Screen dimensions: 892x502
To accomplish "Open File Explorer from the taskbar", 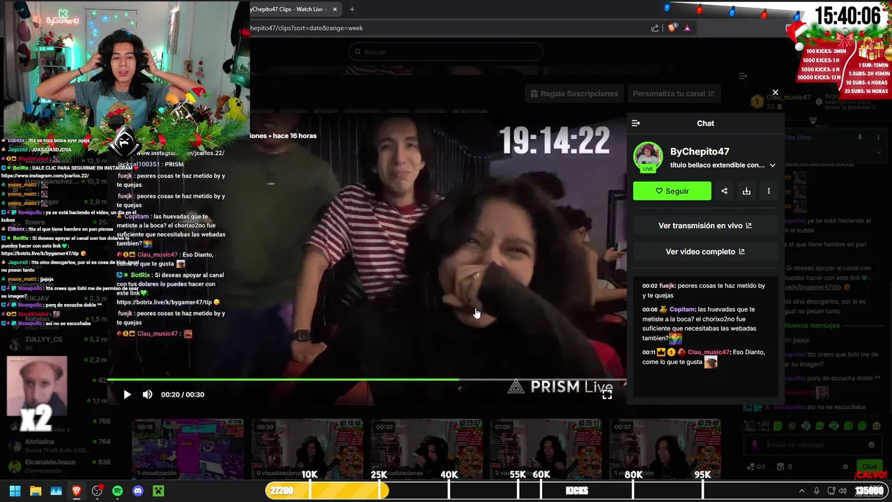I will point(36,491).
